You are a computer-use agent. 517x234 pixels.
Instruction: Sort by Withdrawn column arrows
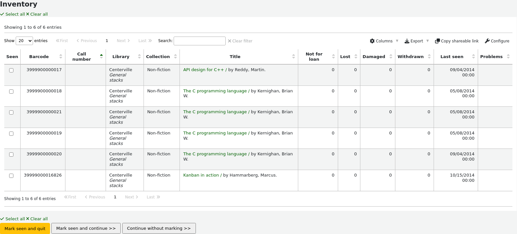point(429,56)
